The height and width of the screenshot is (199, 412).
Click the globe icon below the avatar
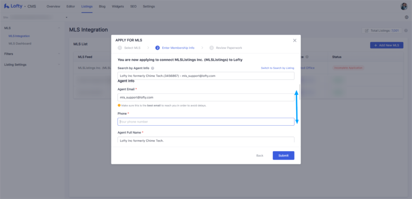point(406,17)
